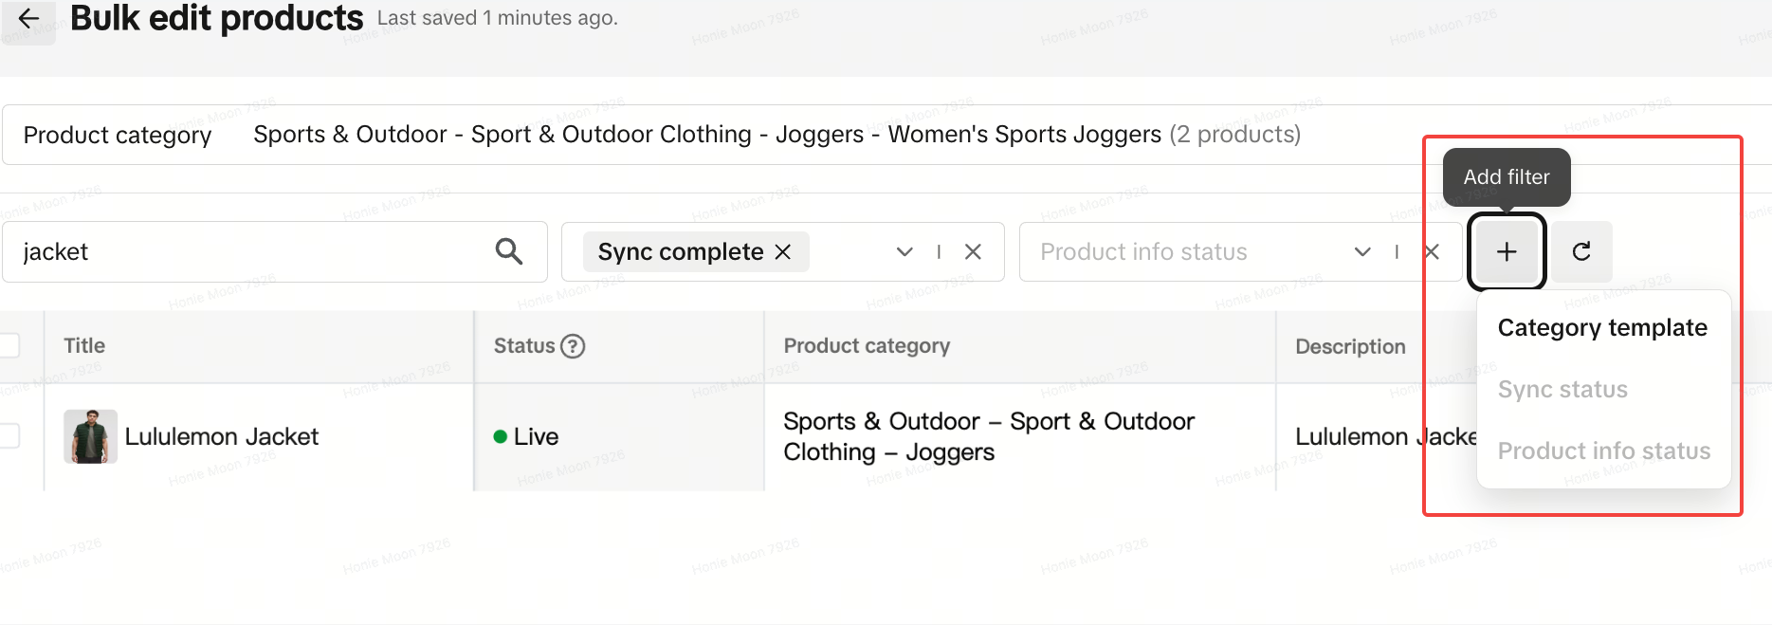Clear the Sync status filter field

[973, 251]
